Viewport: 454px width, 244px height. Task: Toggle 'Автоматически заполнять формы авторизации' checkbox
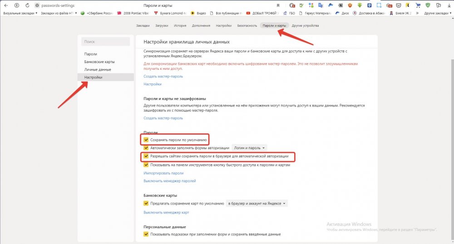click(x=146, y=148)
